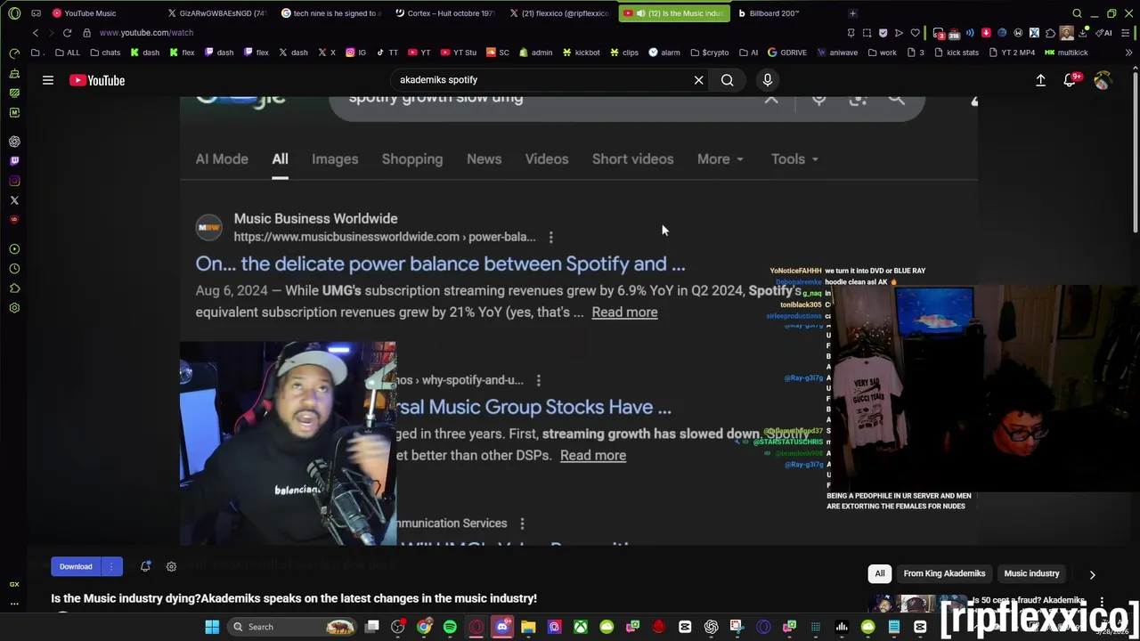The image size is (1140, 641).
Task: Open the GDRIVE bookmark
Action: click(787, 53)
